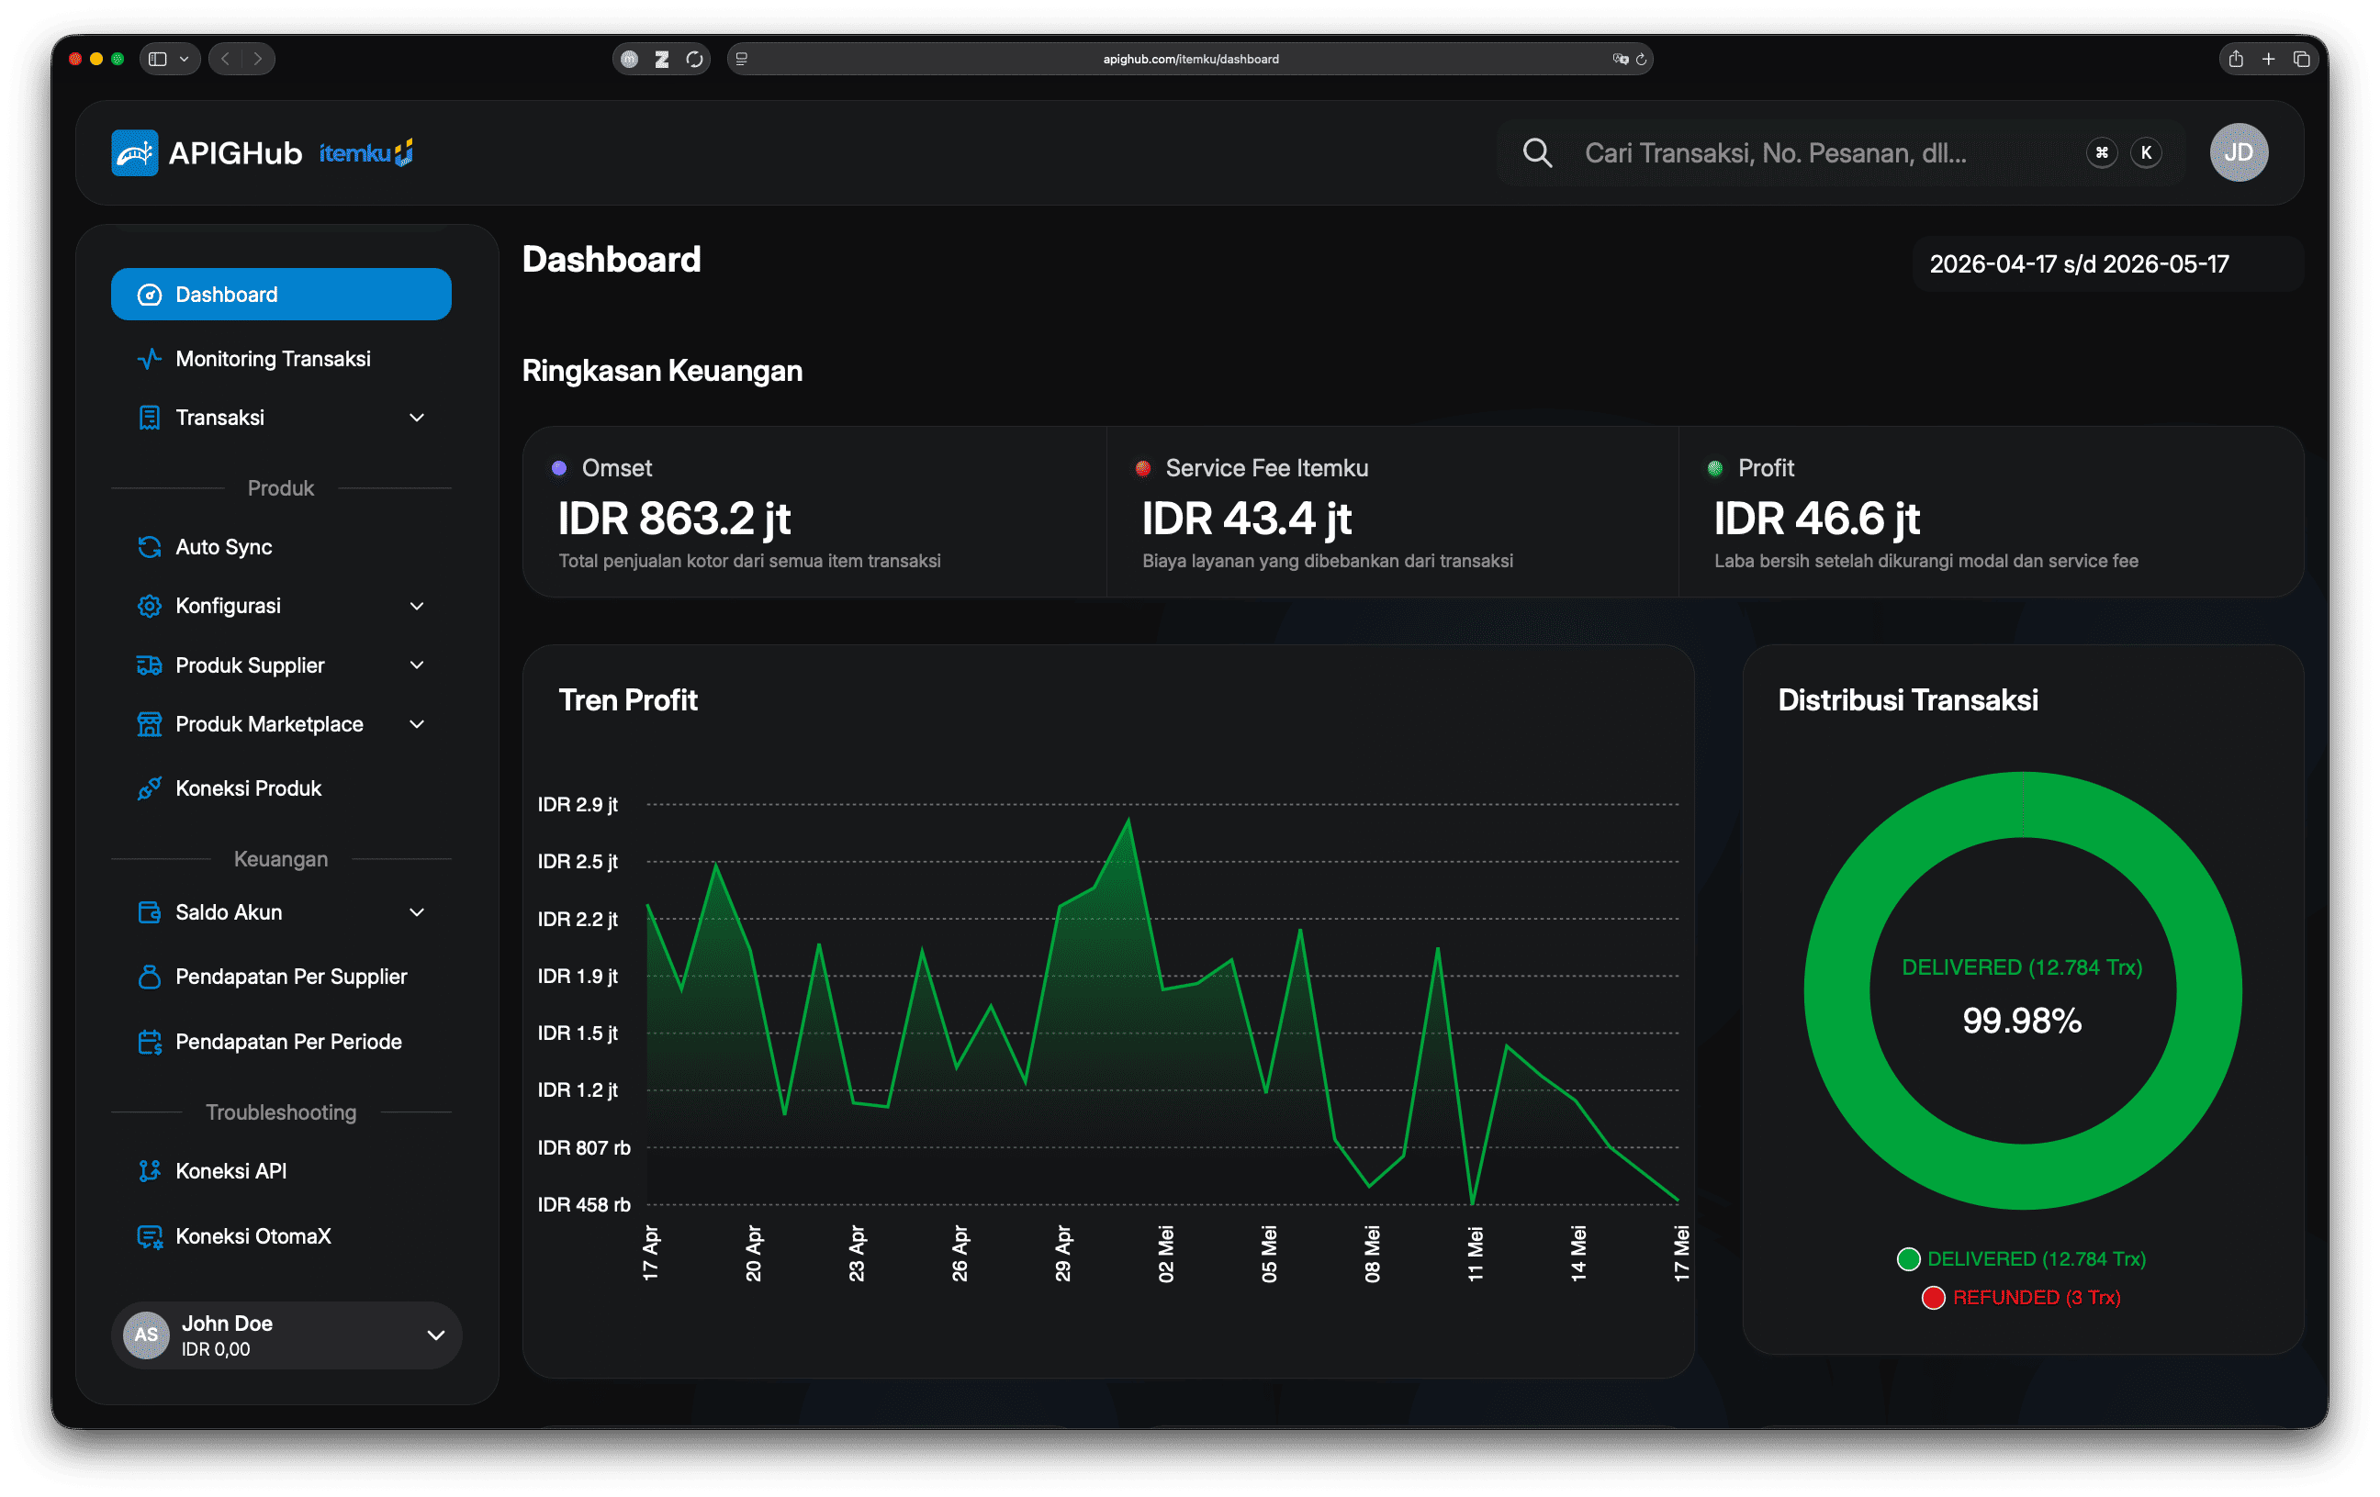Open the JD profile avatar
The width and height of the screenshot is (2380, 1497).
pos(2238,152)
